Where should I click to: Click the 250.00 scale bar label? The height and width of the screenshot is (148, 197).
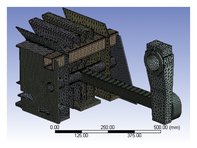pyautogui.click(x=108, y=127)
